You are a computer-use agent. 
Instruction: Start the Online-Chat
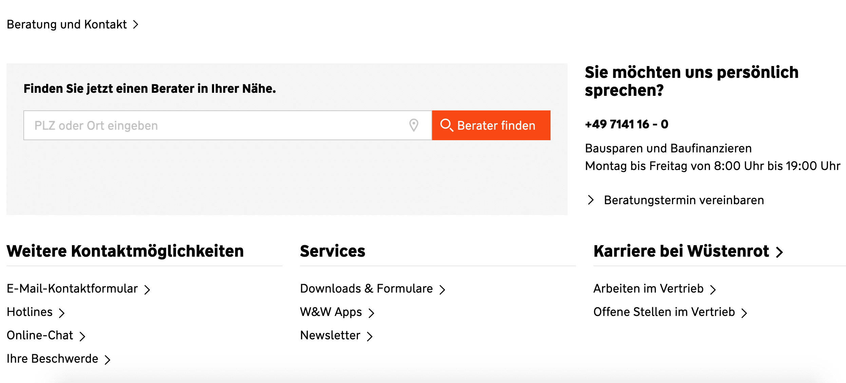point(40,335)
